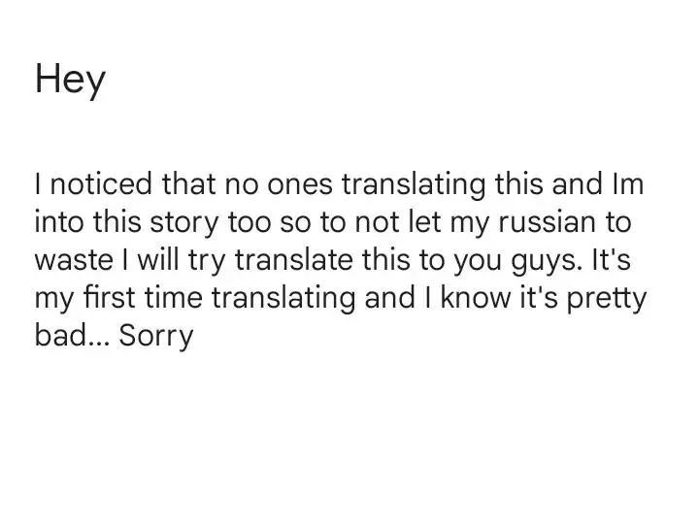This screenshot has width=699, height=527.
Task: Click the "Hey" heading text
Action: click(69, 82)
